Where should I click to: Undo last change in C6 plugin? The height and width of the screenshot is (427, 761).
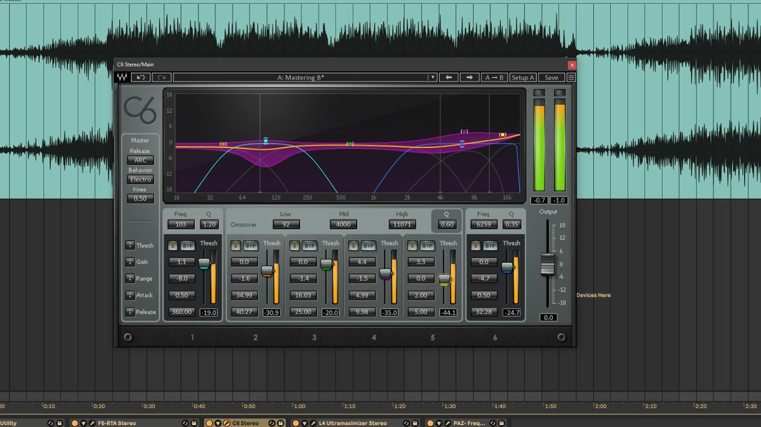[140, 78]
